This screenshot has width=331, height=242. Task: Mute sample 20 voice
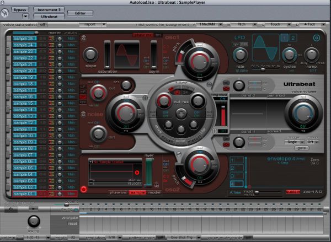(x=50, y=71)
